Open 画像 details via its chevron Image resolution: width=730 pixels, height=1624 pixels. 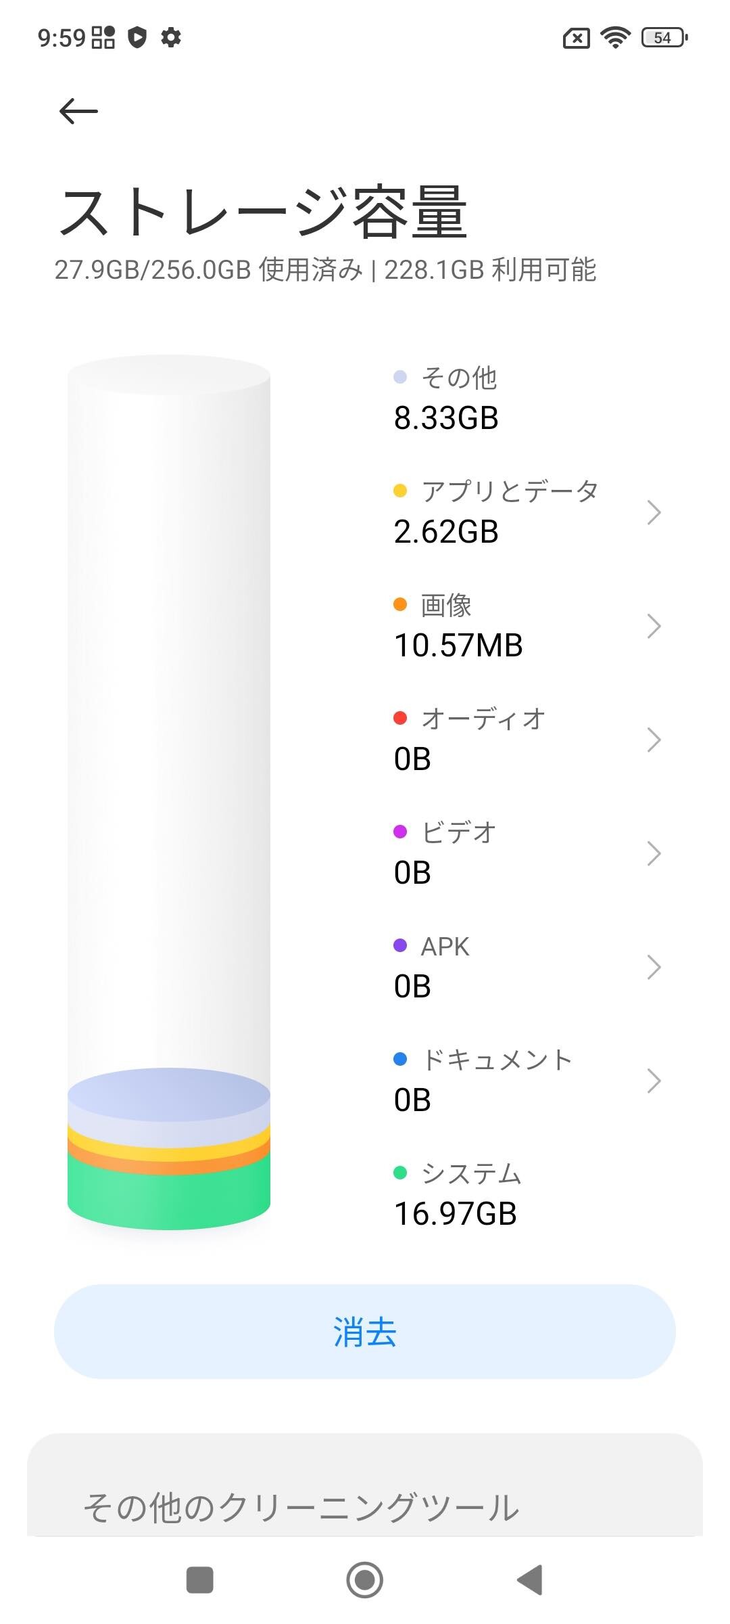[x=653, y=626]
